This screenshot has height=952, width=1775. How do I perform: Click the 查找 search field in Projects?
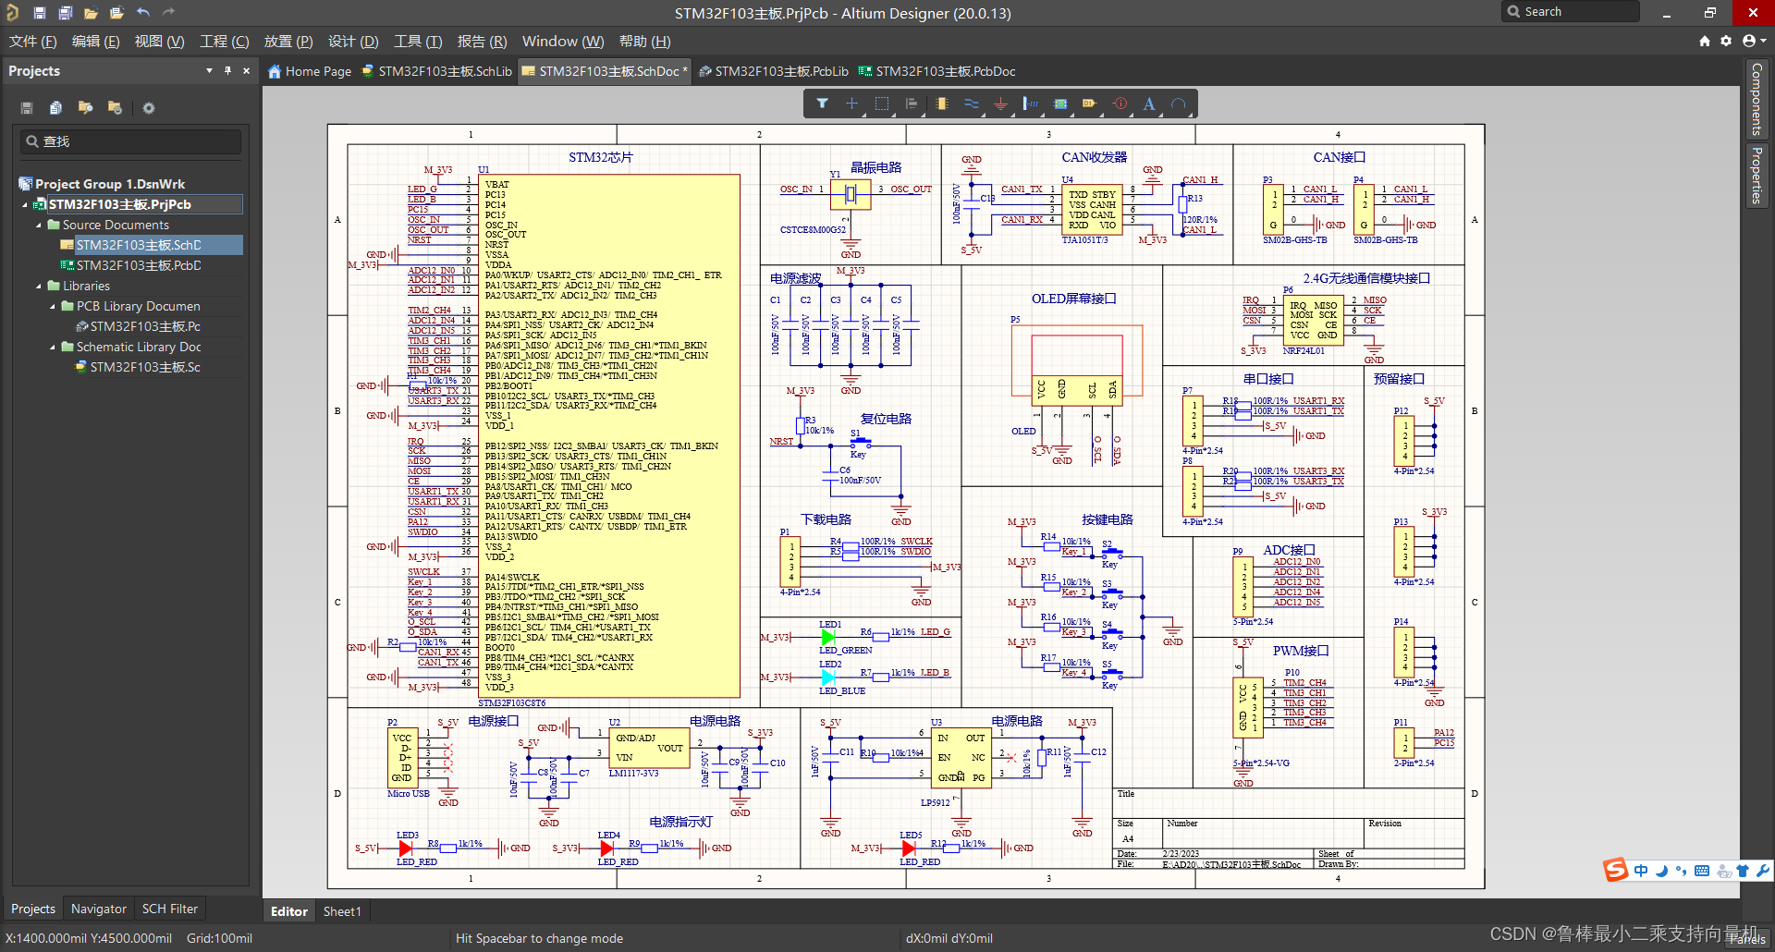point(131,141)
